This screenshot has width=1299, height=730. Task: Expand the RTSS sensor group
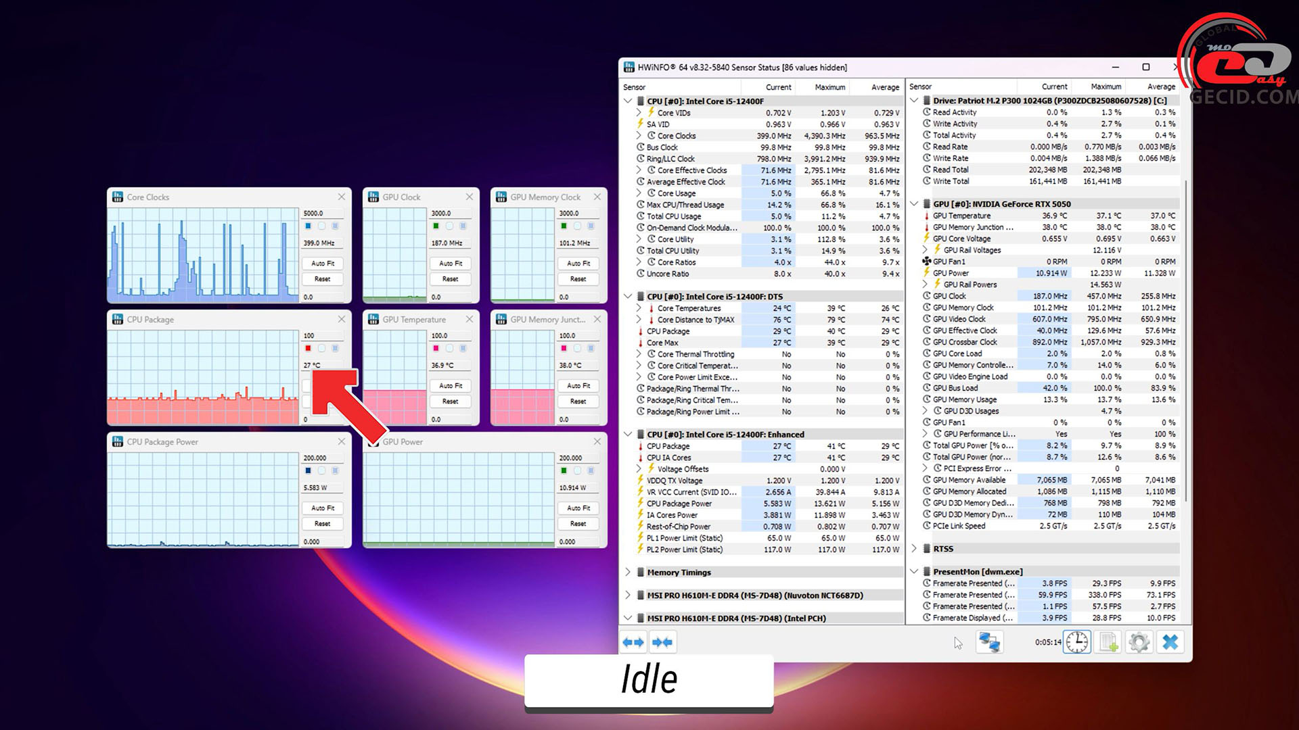[914, 548]
